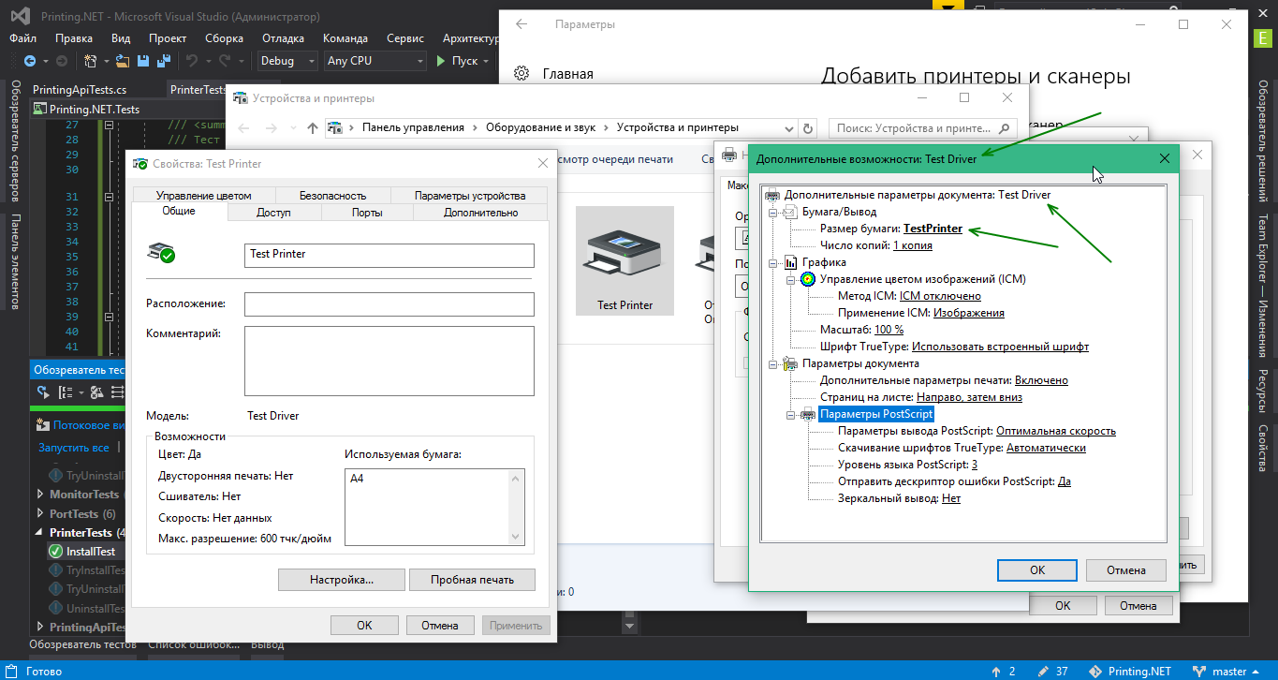Click the TestPrinter paper size value
This screenshot has width=1278, height=680.
(x=933, y=229)
